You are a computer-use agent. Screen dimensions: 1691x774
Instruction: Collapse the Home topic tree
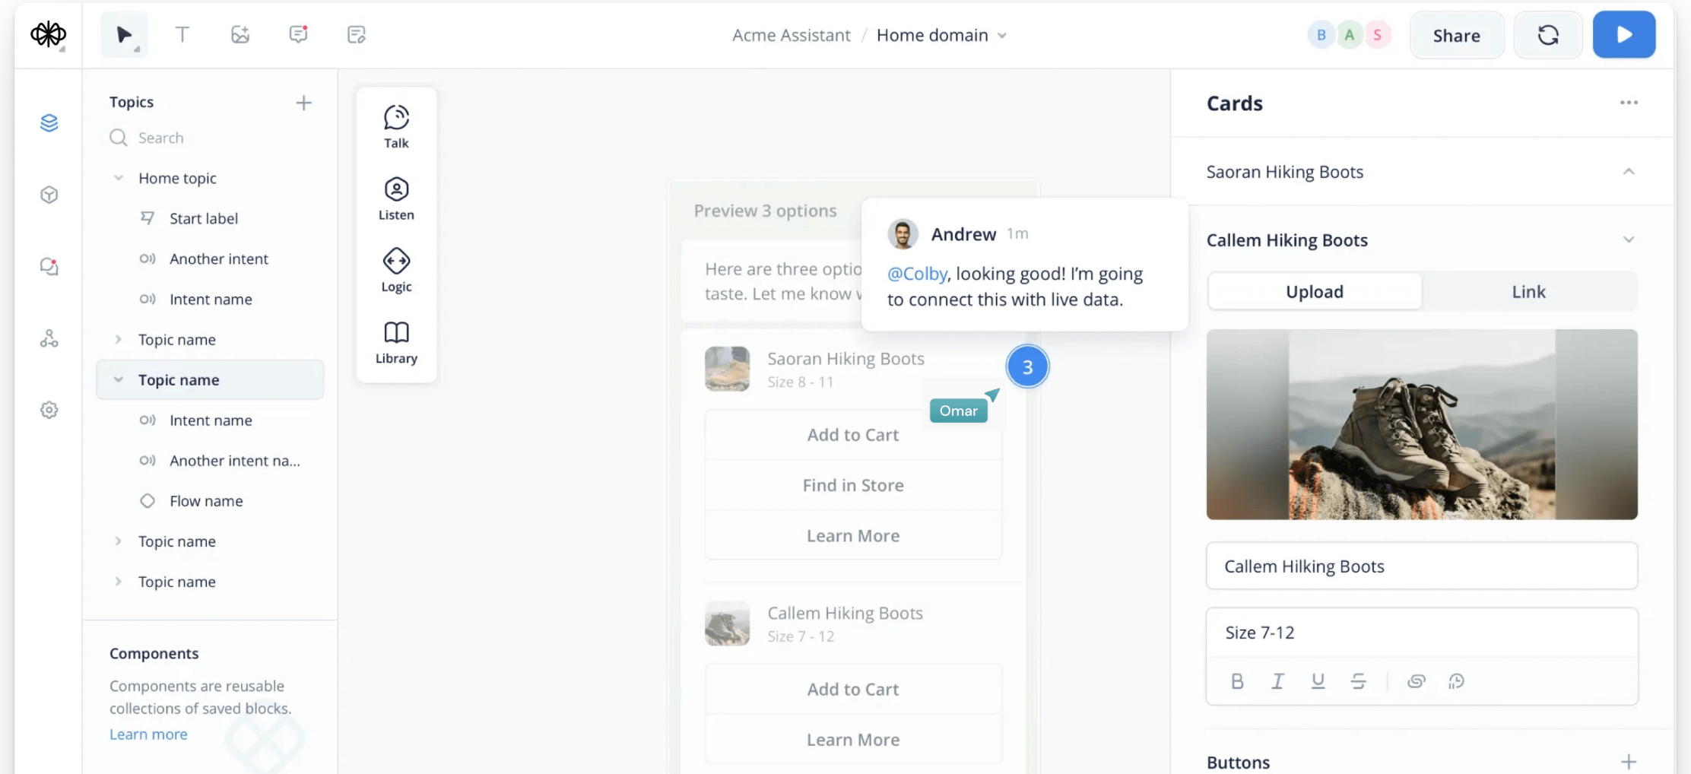click(118, 178)
